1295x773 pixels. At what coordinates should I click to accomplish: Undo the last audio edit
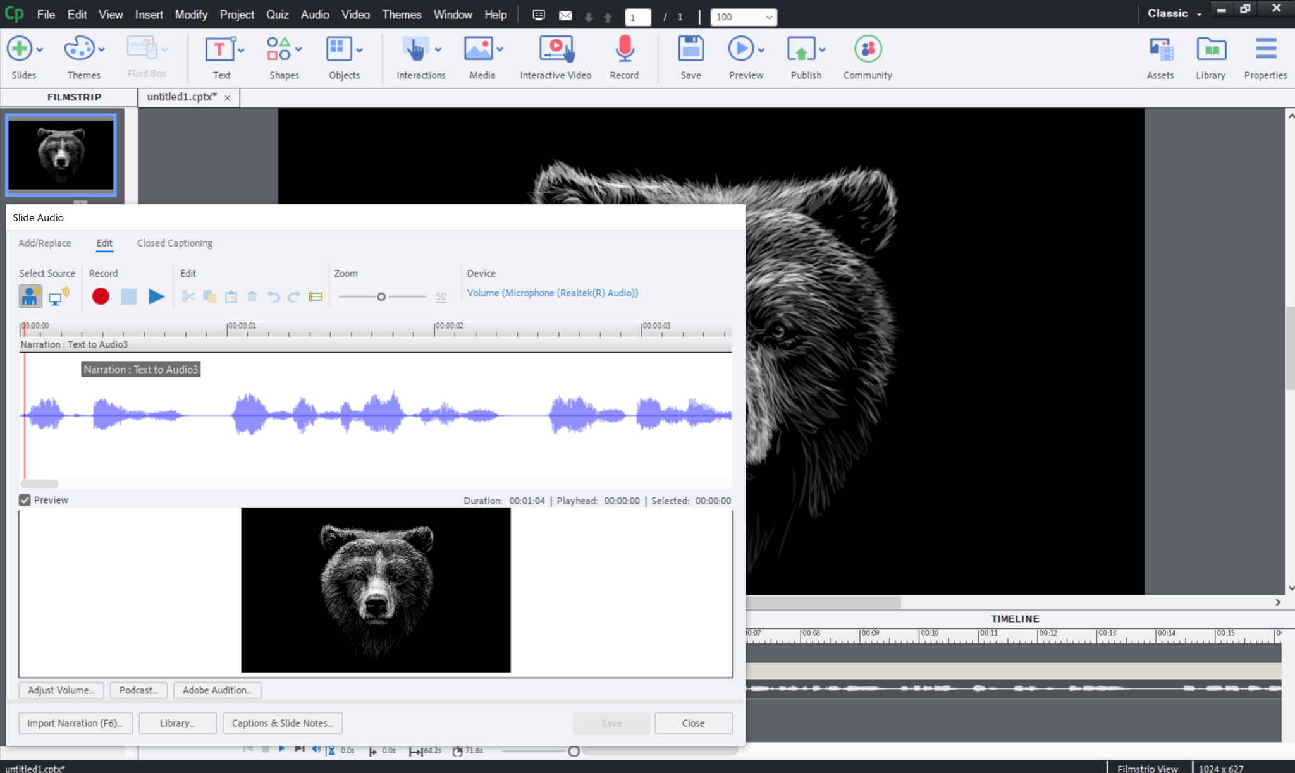click(273, 296)
